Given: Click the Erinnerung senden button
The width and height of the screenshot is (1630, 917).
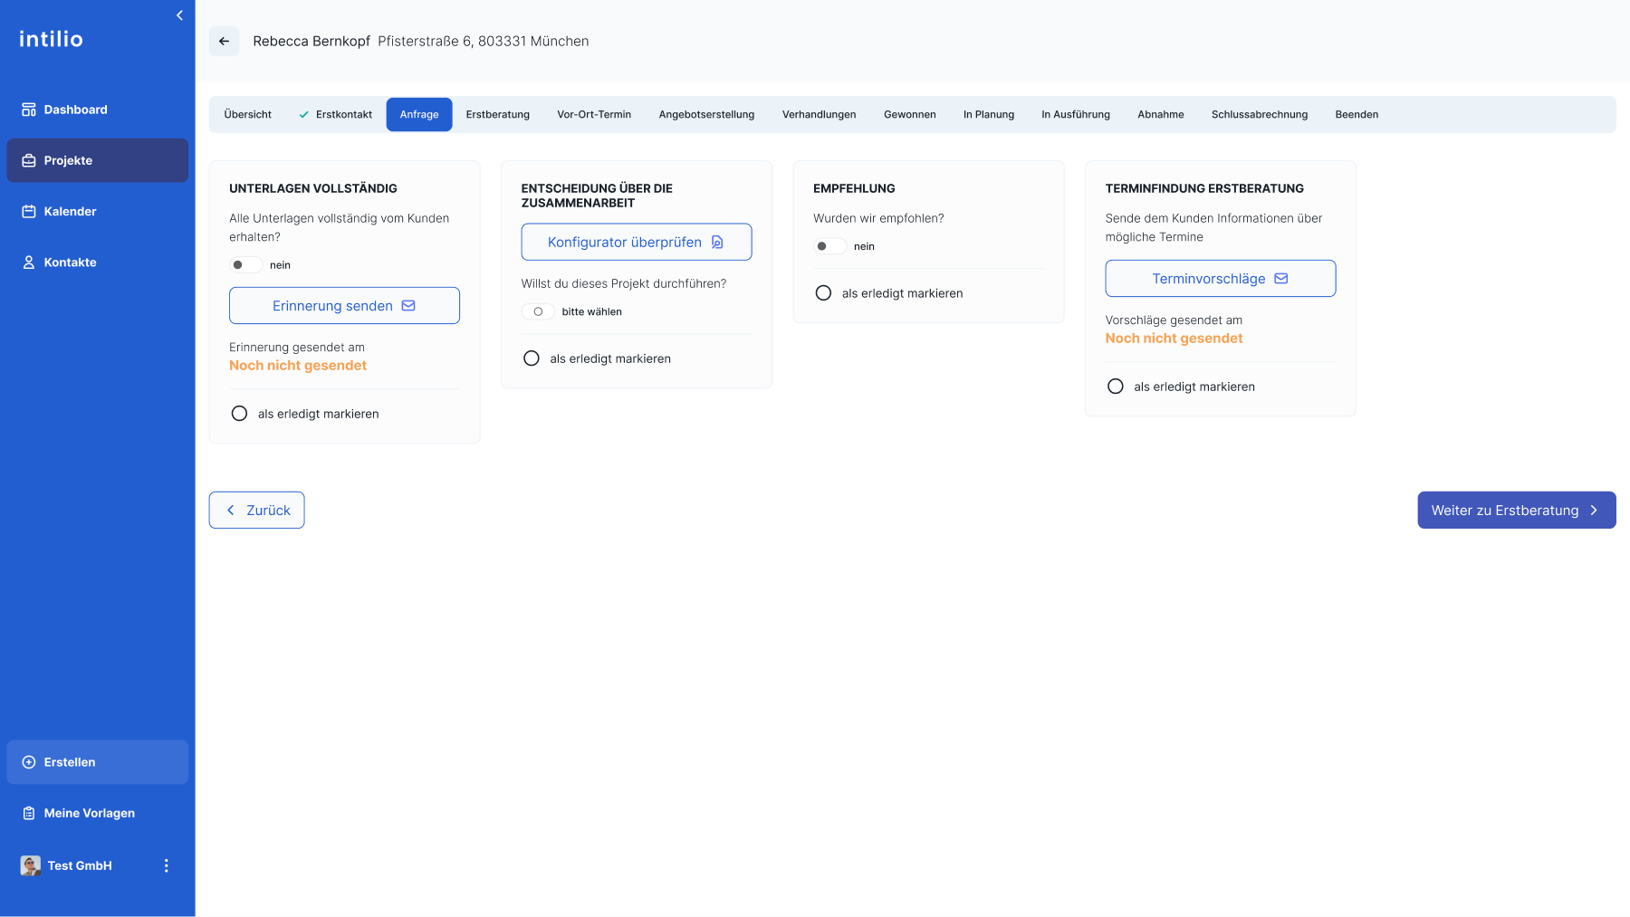Looking at the screenshot, I should coord(344,306).
